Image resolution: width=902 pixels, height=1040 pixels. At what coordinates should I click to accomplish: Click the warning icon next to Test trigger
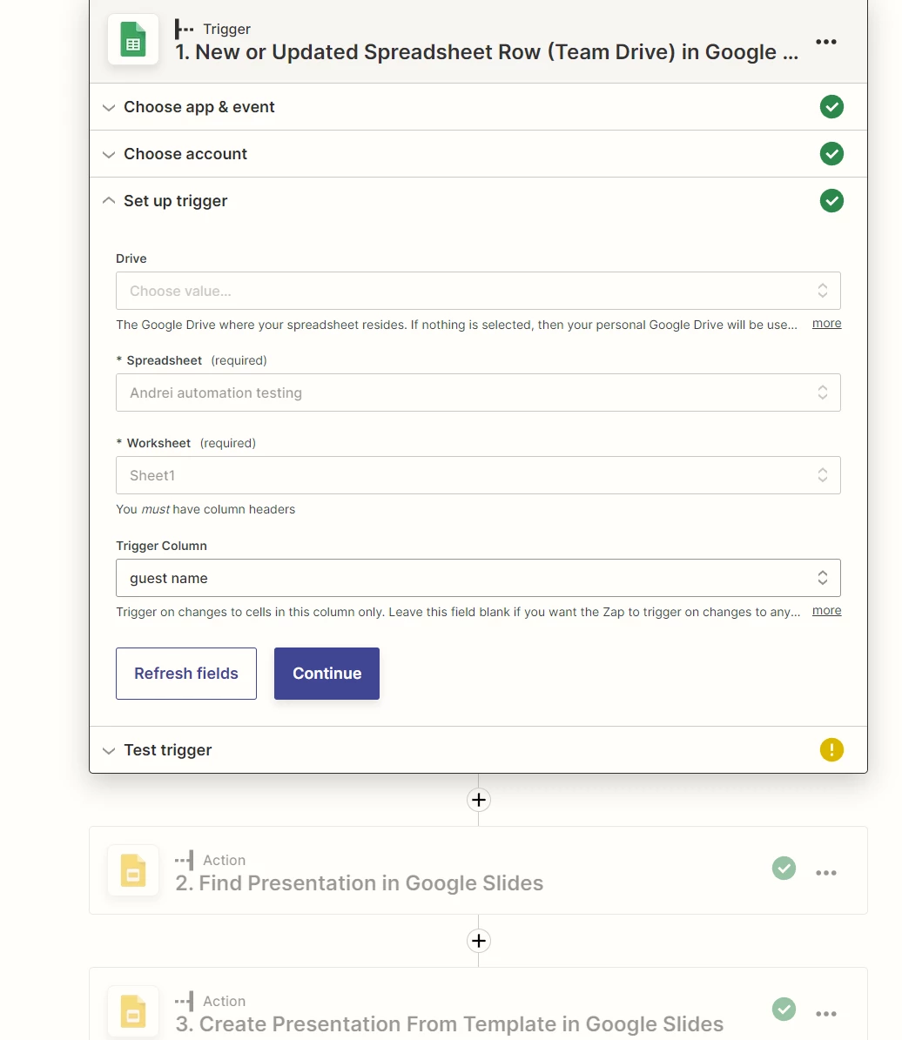(x=831, y=749)
